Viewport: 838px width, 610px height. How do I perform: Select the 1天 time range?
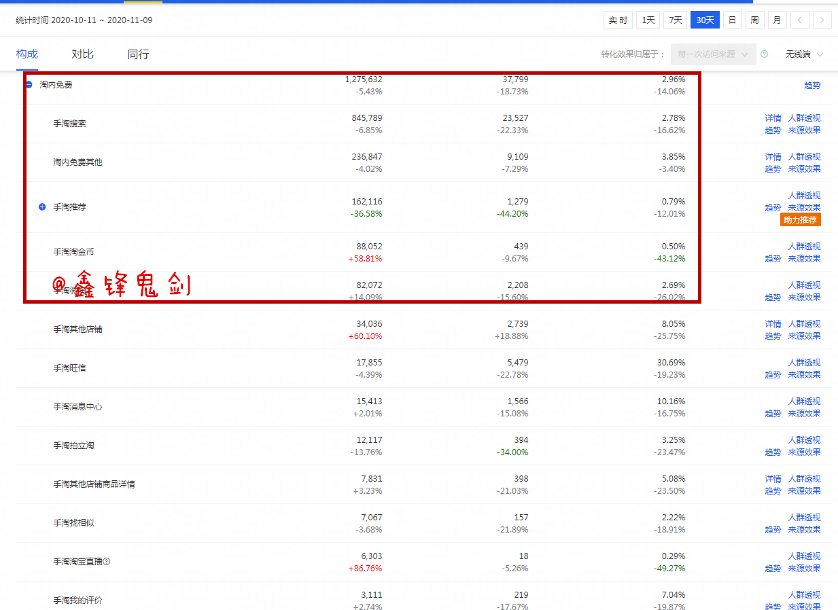tap(648, 20)
